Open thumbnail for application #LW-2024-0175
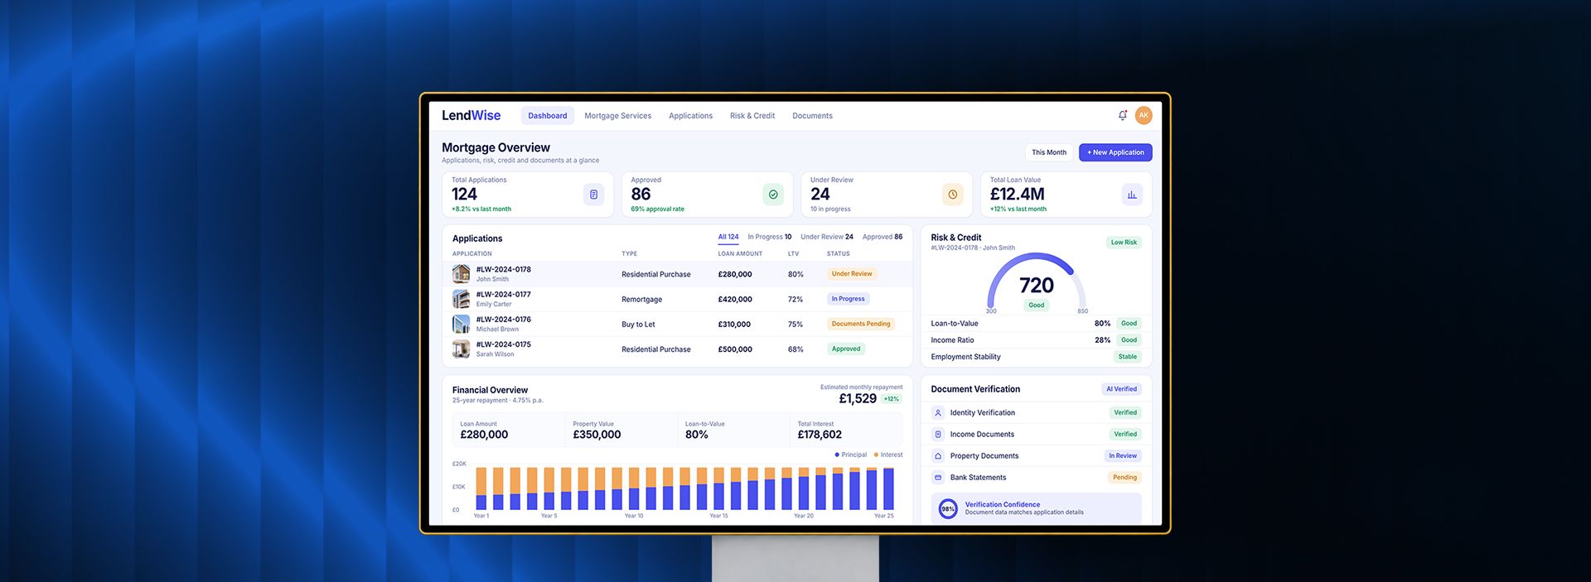 tap(461, 349)
